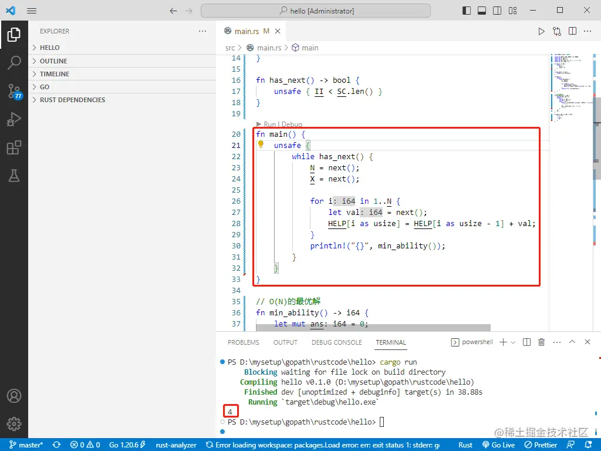The height and width of the screenshot is (451, 601).
Task: Change language mode from Rust
Action: tap(465, 445)
